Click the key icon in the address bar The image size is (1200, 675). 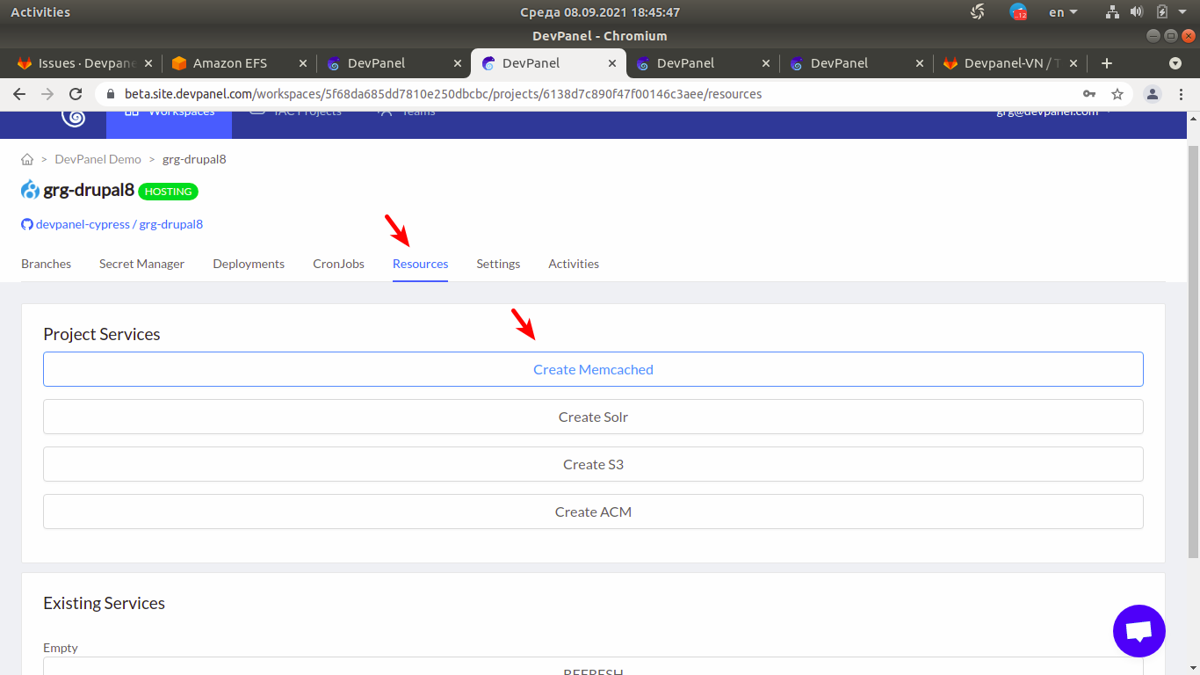click(1089, 94)
